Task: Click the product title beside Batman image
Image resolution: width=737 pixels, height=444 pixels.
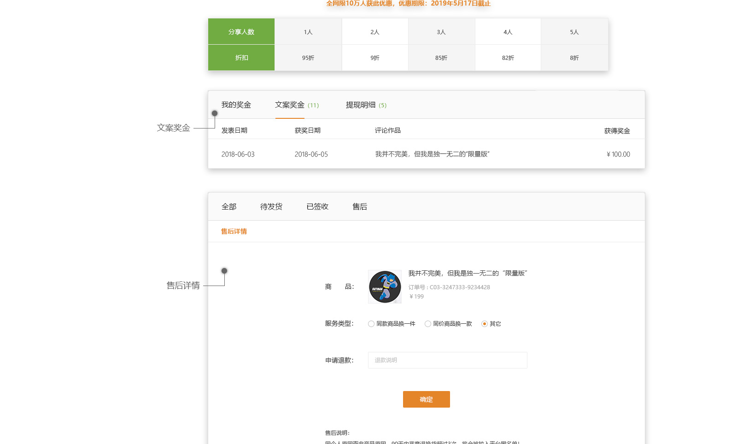Action: tap(468, 273)
